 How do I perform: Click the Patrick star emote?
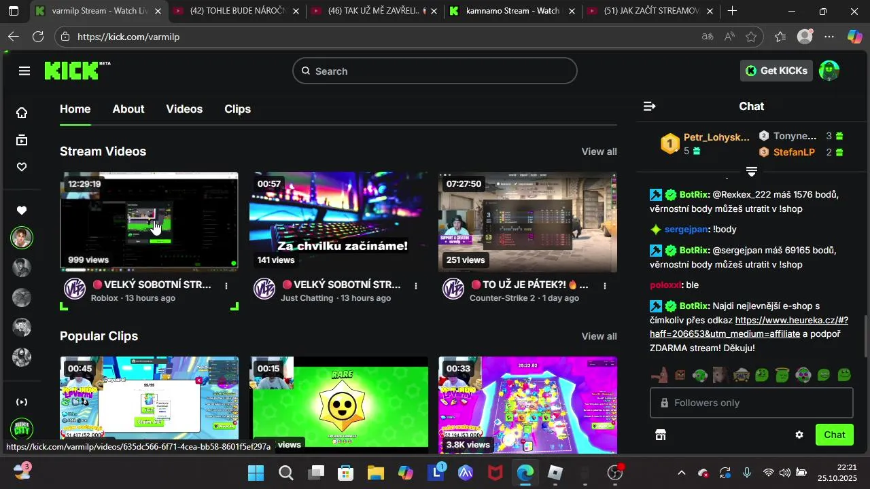pos(659,375)
